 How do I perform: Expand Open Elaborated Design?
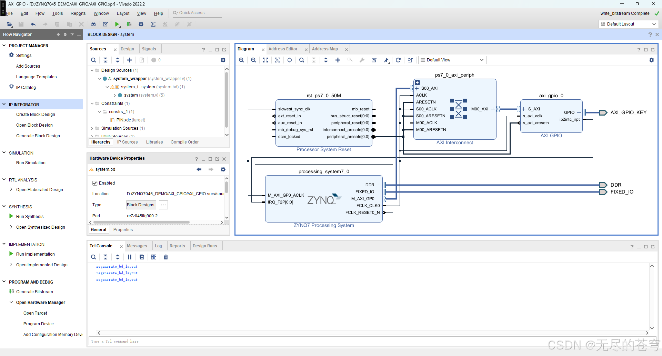pos(11,189)
